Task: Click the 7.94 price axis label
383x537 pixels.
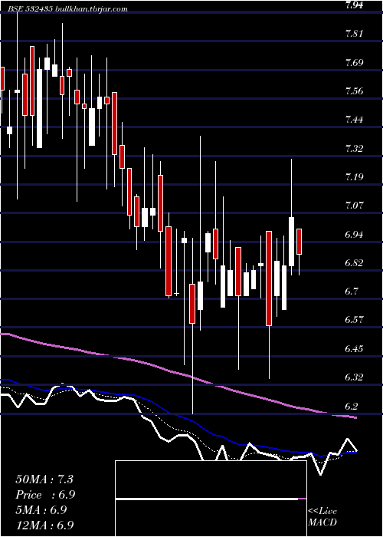Action: coord(354,5)
